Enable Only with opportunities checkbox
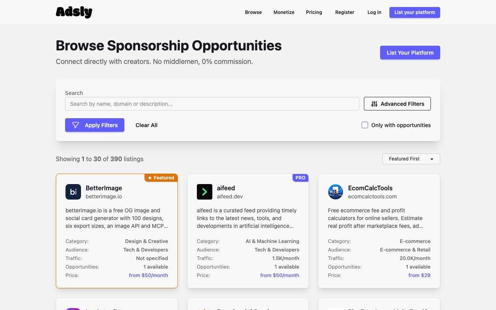Viewport: 496px width, 310px height. pos(365,125)
